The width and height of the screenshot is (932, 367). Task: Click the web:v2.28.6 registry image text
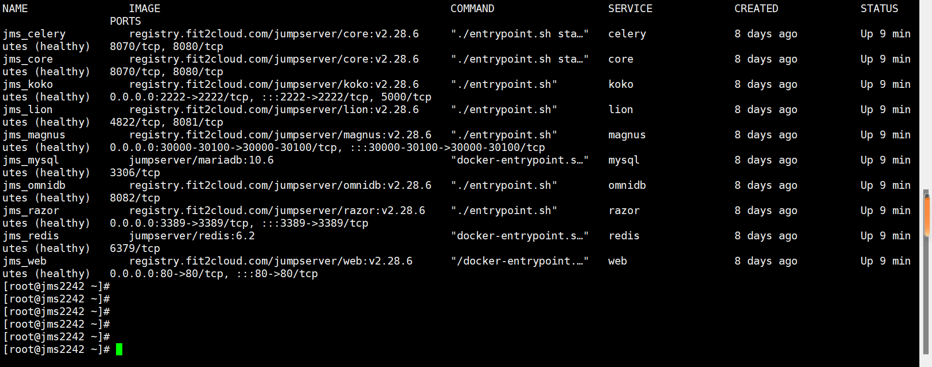pos(271,261)
